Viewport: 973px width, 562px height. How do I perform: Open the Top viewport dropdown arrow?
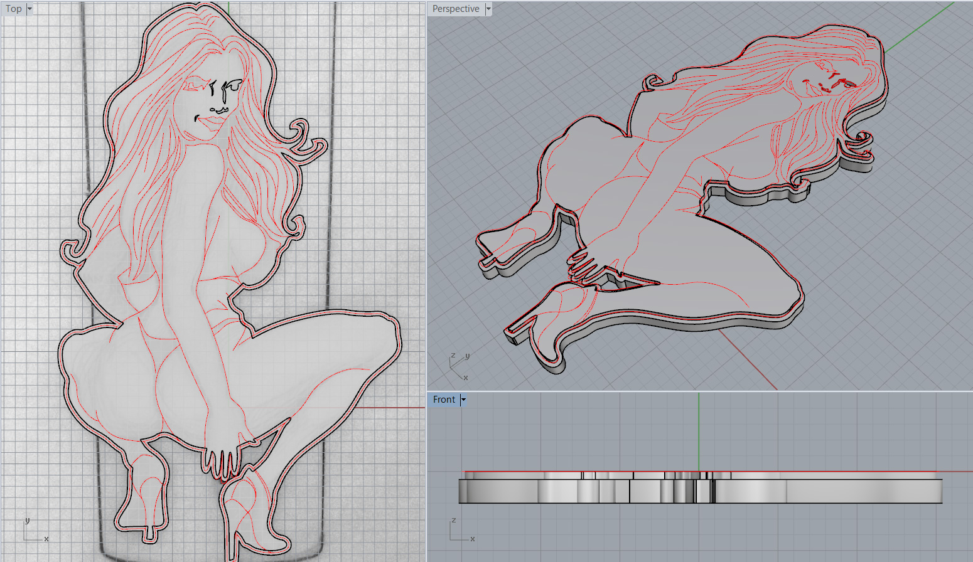(x=30, y=9)
